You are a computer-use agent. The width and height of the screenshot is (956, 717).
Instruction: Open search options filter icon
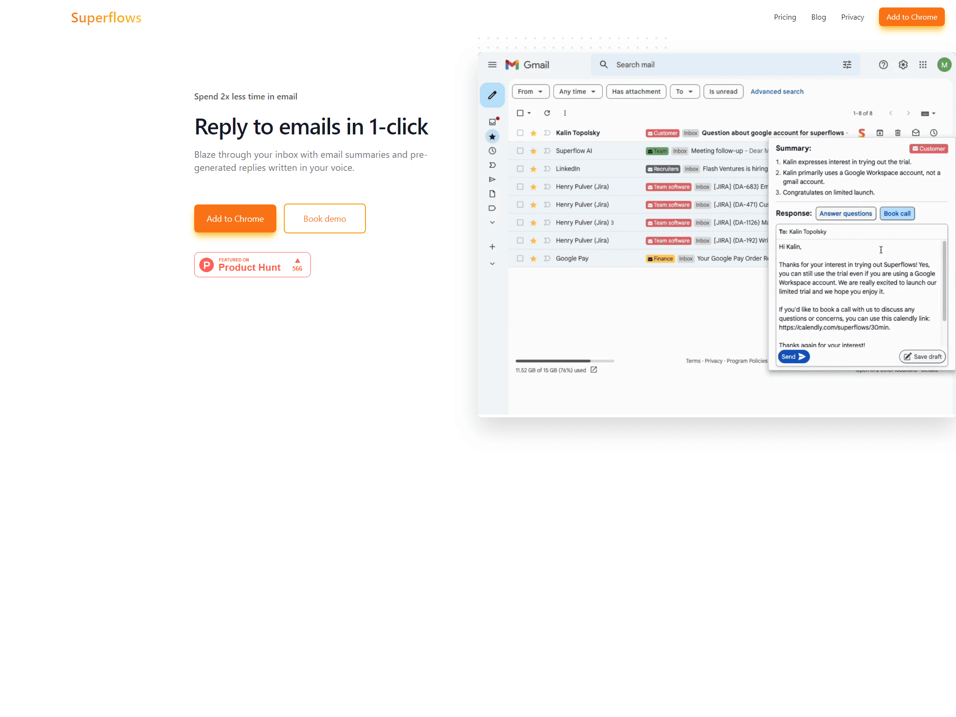847,65
